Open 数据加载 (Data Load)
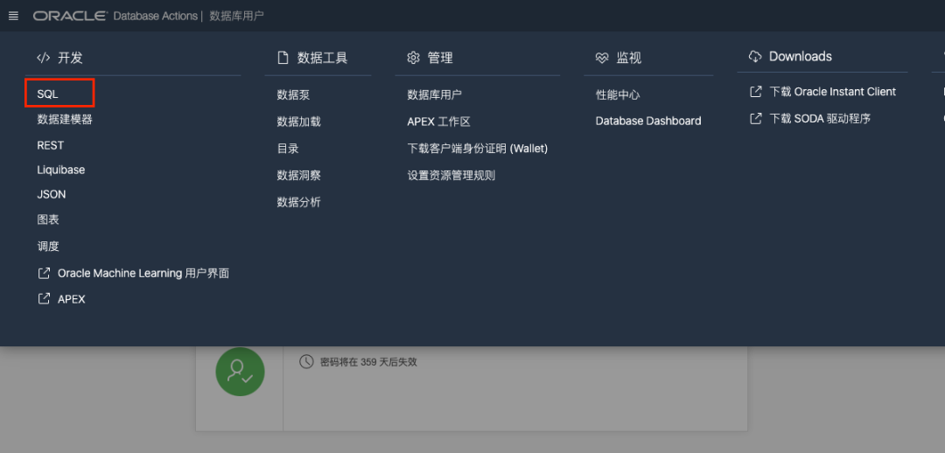Image resolution: width=945 pixels, height=453 pixels. (299, 122)
